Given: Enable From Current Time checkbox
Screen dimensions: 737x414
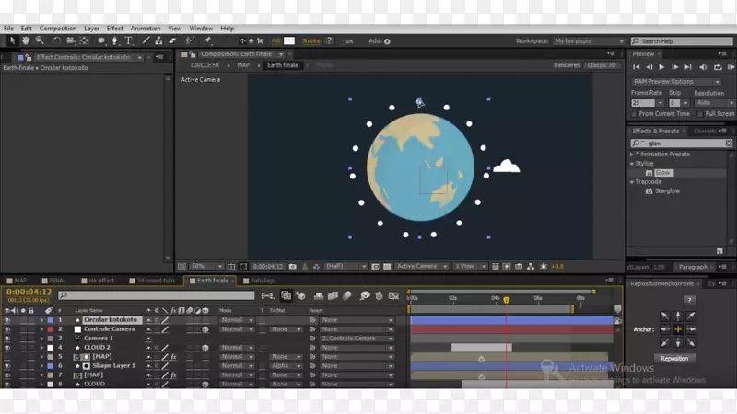Looking at the screenshot, I should pos(635,114).
